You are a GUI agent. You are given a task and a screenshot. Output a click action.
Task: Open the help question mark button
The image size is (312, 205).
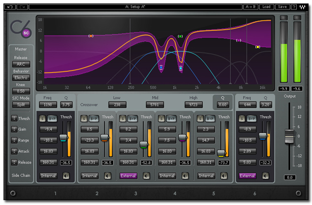pyautogui.click(x=294, y=7)
